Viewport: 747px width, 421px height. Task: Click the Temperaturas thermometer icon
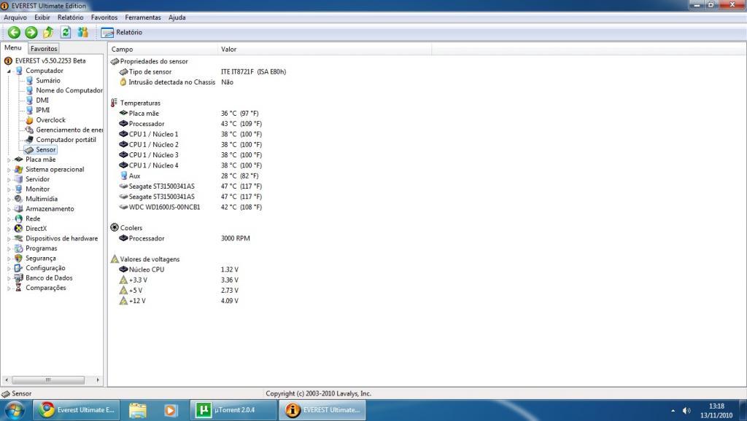point(114,103)
